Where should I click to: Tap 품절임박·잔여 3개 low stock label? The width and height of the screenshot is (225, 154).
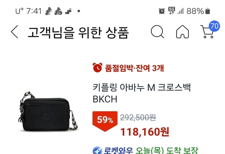[x=134, y=68]
